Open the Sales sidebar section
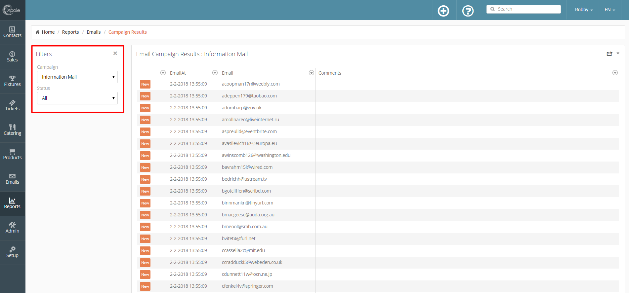Screen dimensions: 629x293 point(13,57)
